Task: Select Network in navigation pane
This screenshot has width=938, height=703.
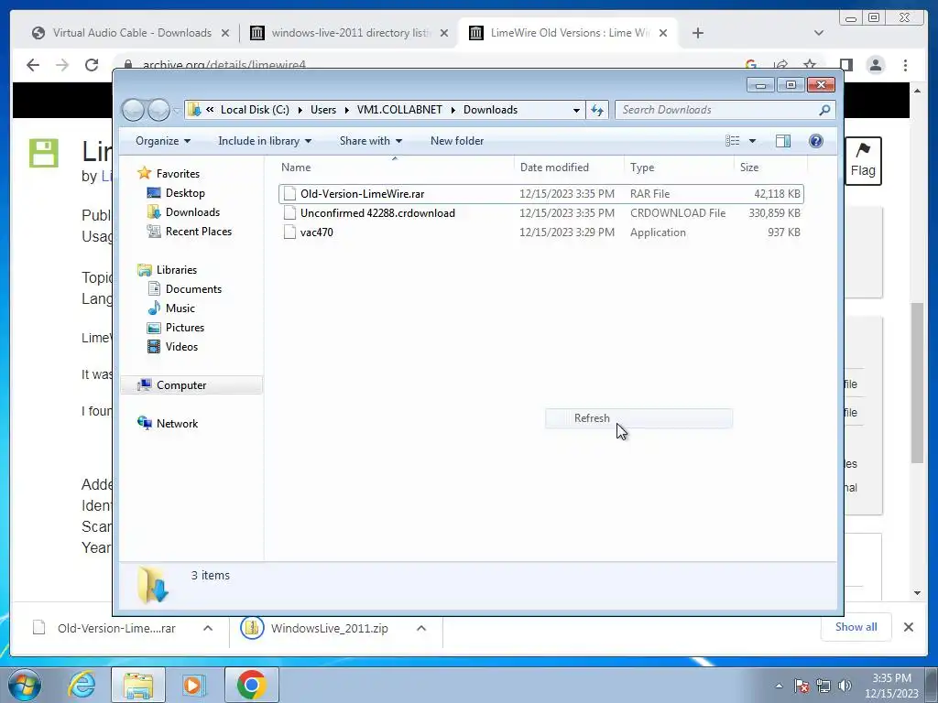Action: click(x=177, y=423)
